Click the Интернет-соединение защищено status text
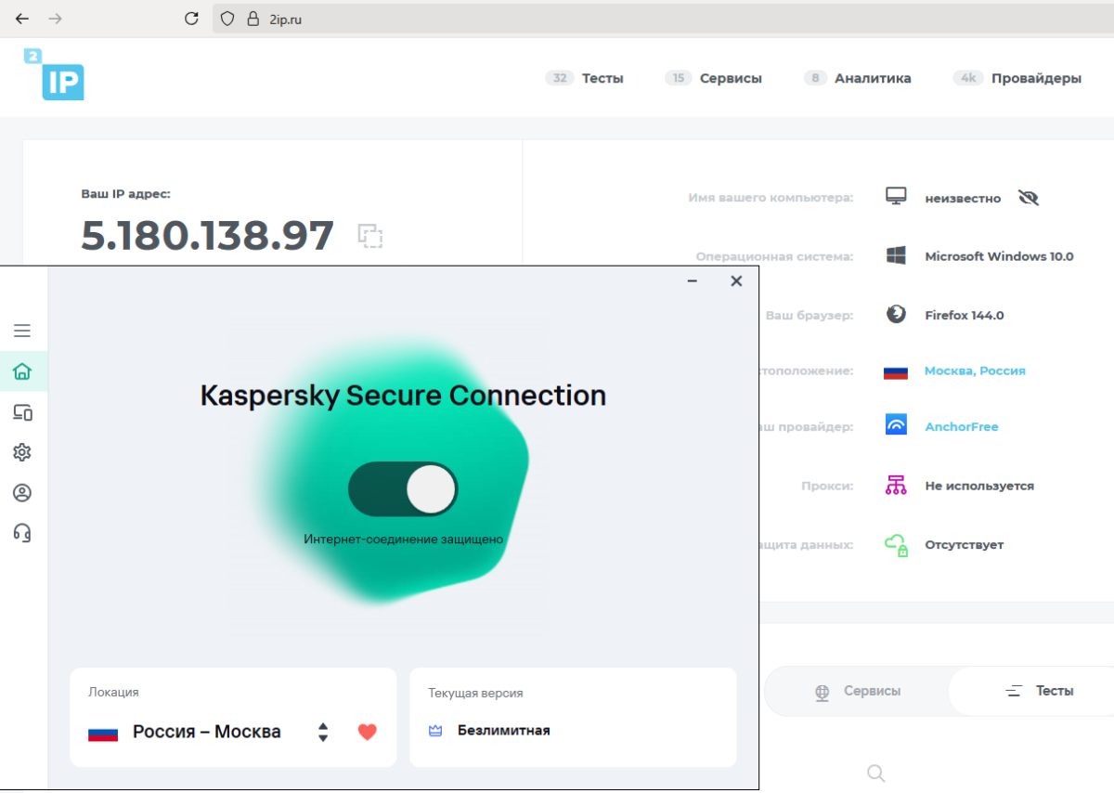Screen dimensions: 1114x793 pos(403,539)
